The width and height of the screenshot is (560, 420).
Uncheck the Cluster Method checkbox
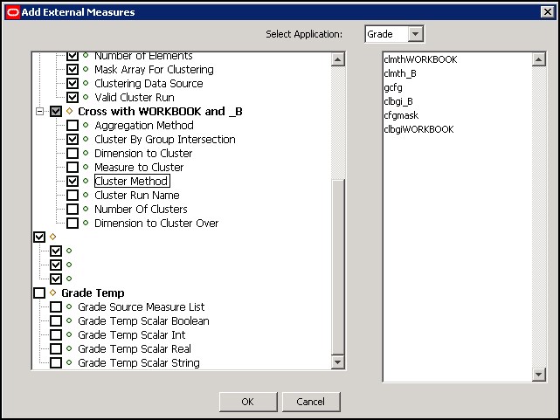coord(73,181)
